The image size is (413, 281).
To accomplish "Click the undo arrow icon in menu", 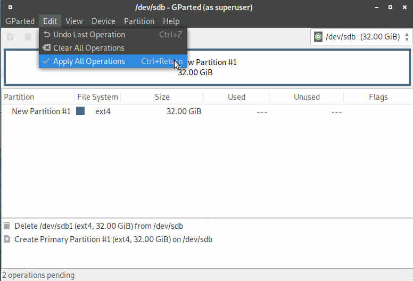I will pos(47,35).
